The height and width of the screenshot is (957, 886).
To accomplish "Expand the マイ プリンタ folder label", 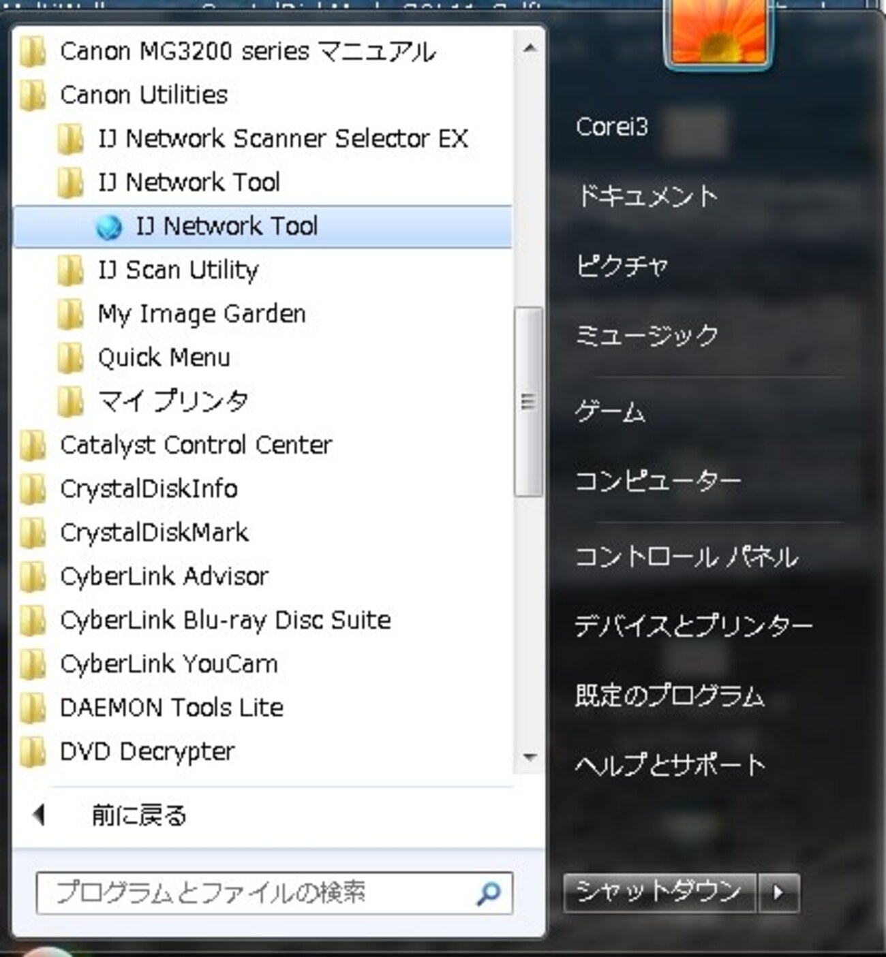I will (173, 401).
